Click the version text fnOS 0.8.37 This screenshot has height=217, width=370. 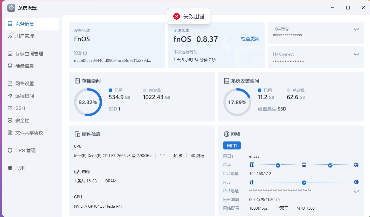pos(196,39)
